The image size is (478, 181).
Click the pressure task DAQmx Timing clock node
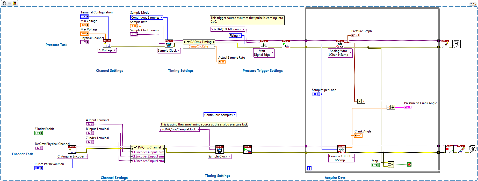pos(169,43)
